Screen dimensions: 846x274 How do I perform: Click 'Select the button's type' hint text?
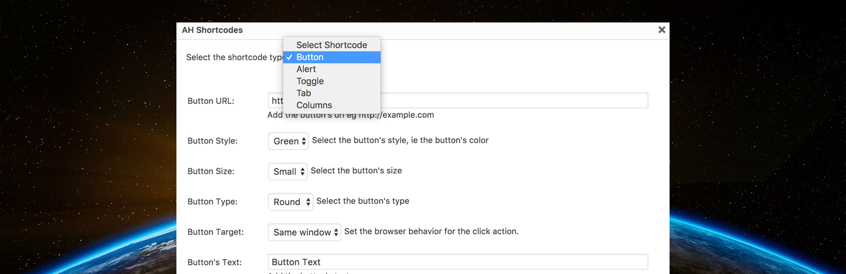363,201
